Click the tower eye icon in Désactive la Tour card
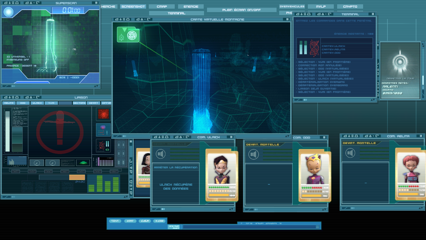426x240 pixels. (x=400, y=62)
